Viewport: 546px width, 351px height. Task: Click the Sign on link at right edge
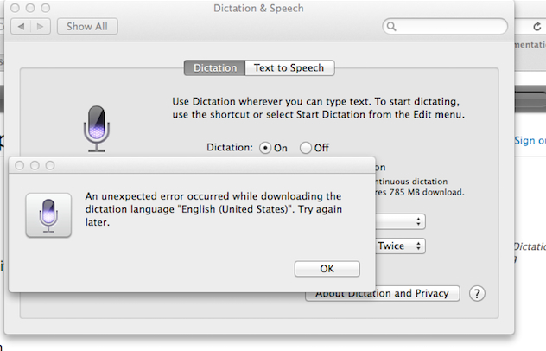click(530, 140)
